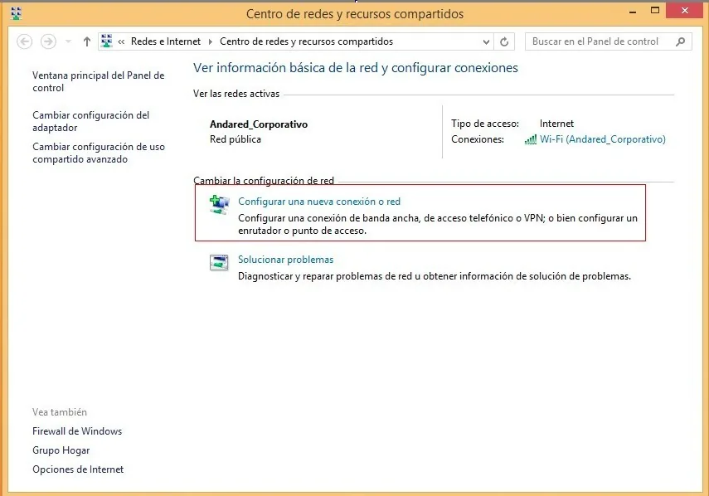709x496 pixels.
Task: Click the breadcrumb overflow double chevron
Action: 121,42
